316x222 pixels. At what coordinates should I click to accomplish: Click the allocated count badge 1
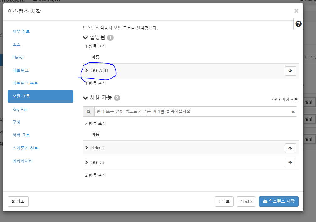[x=110, y=37]
